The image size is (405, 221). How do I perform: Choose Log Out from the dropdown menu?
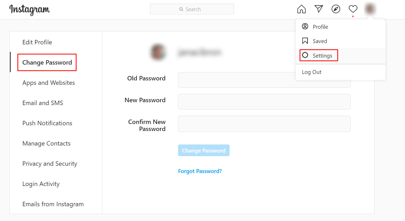pyautogui.click(x=312, y=72)
